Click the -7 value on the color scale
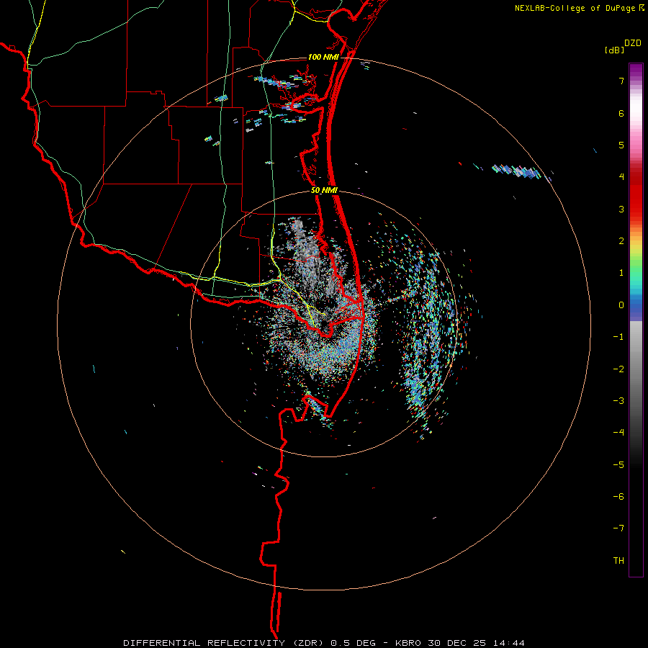This screenshot has height=648, width=648. 618,528
